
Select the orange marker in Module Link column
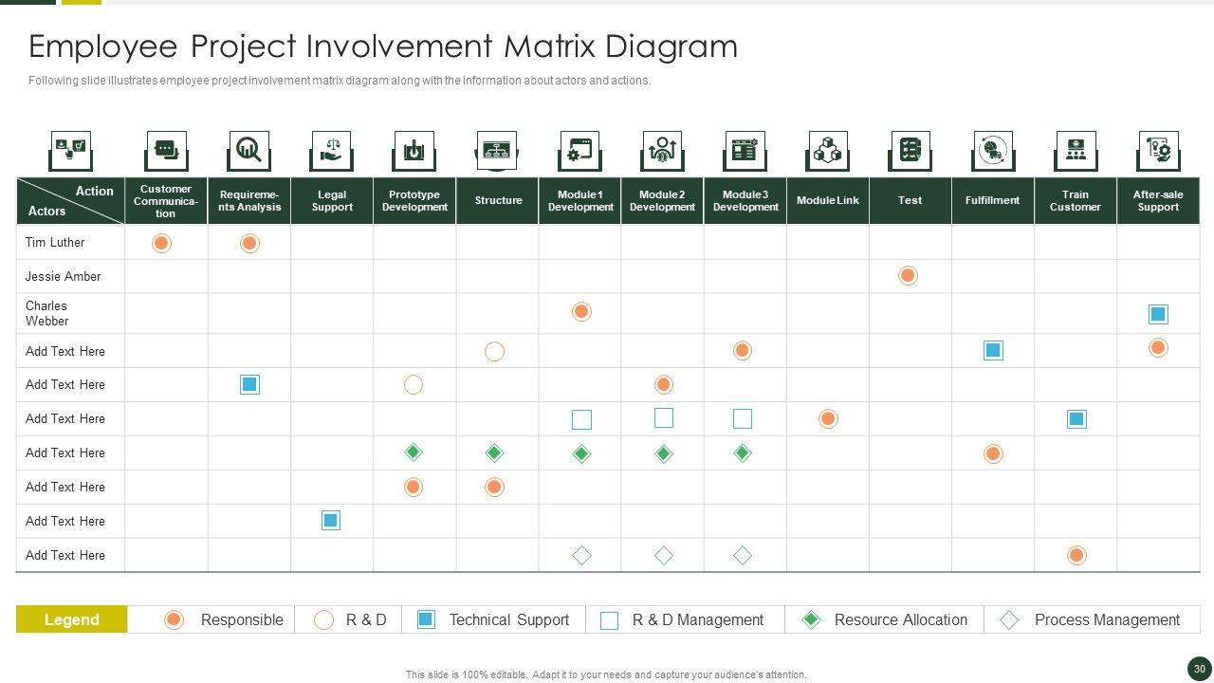click(828, 418)
